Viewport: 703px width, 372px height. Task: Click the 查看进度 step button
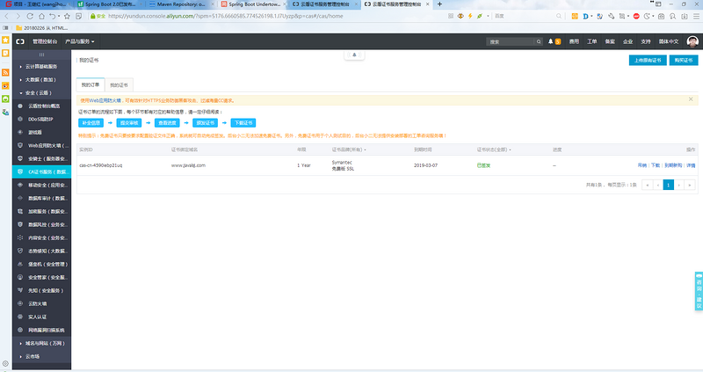pos(167,122)
